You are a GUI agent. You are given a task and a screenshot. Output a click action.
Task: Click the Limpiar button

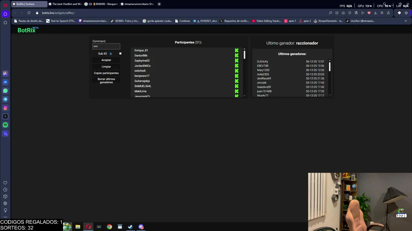click(106, 67)
